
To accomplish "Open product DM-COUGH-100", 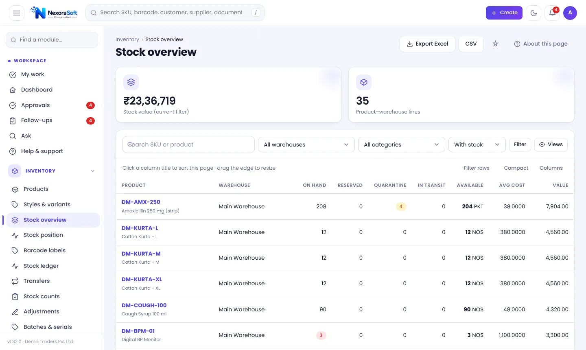I will (x=144, y=306).
